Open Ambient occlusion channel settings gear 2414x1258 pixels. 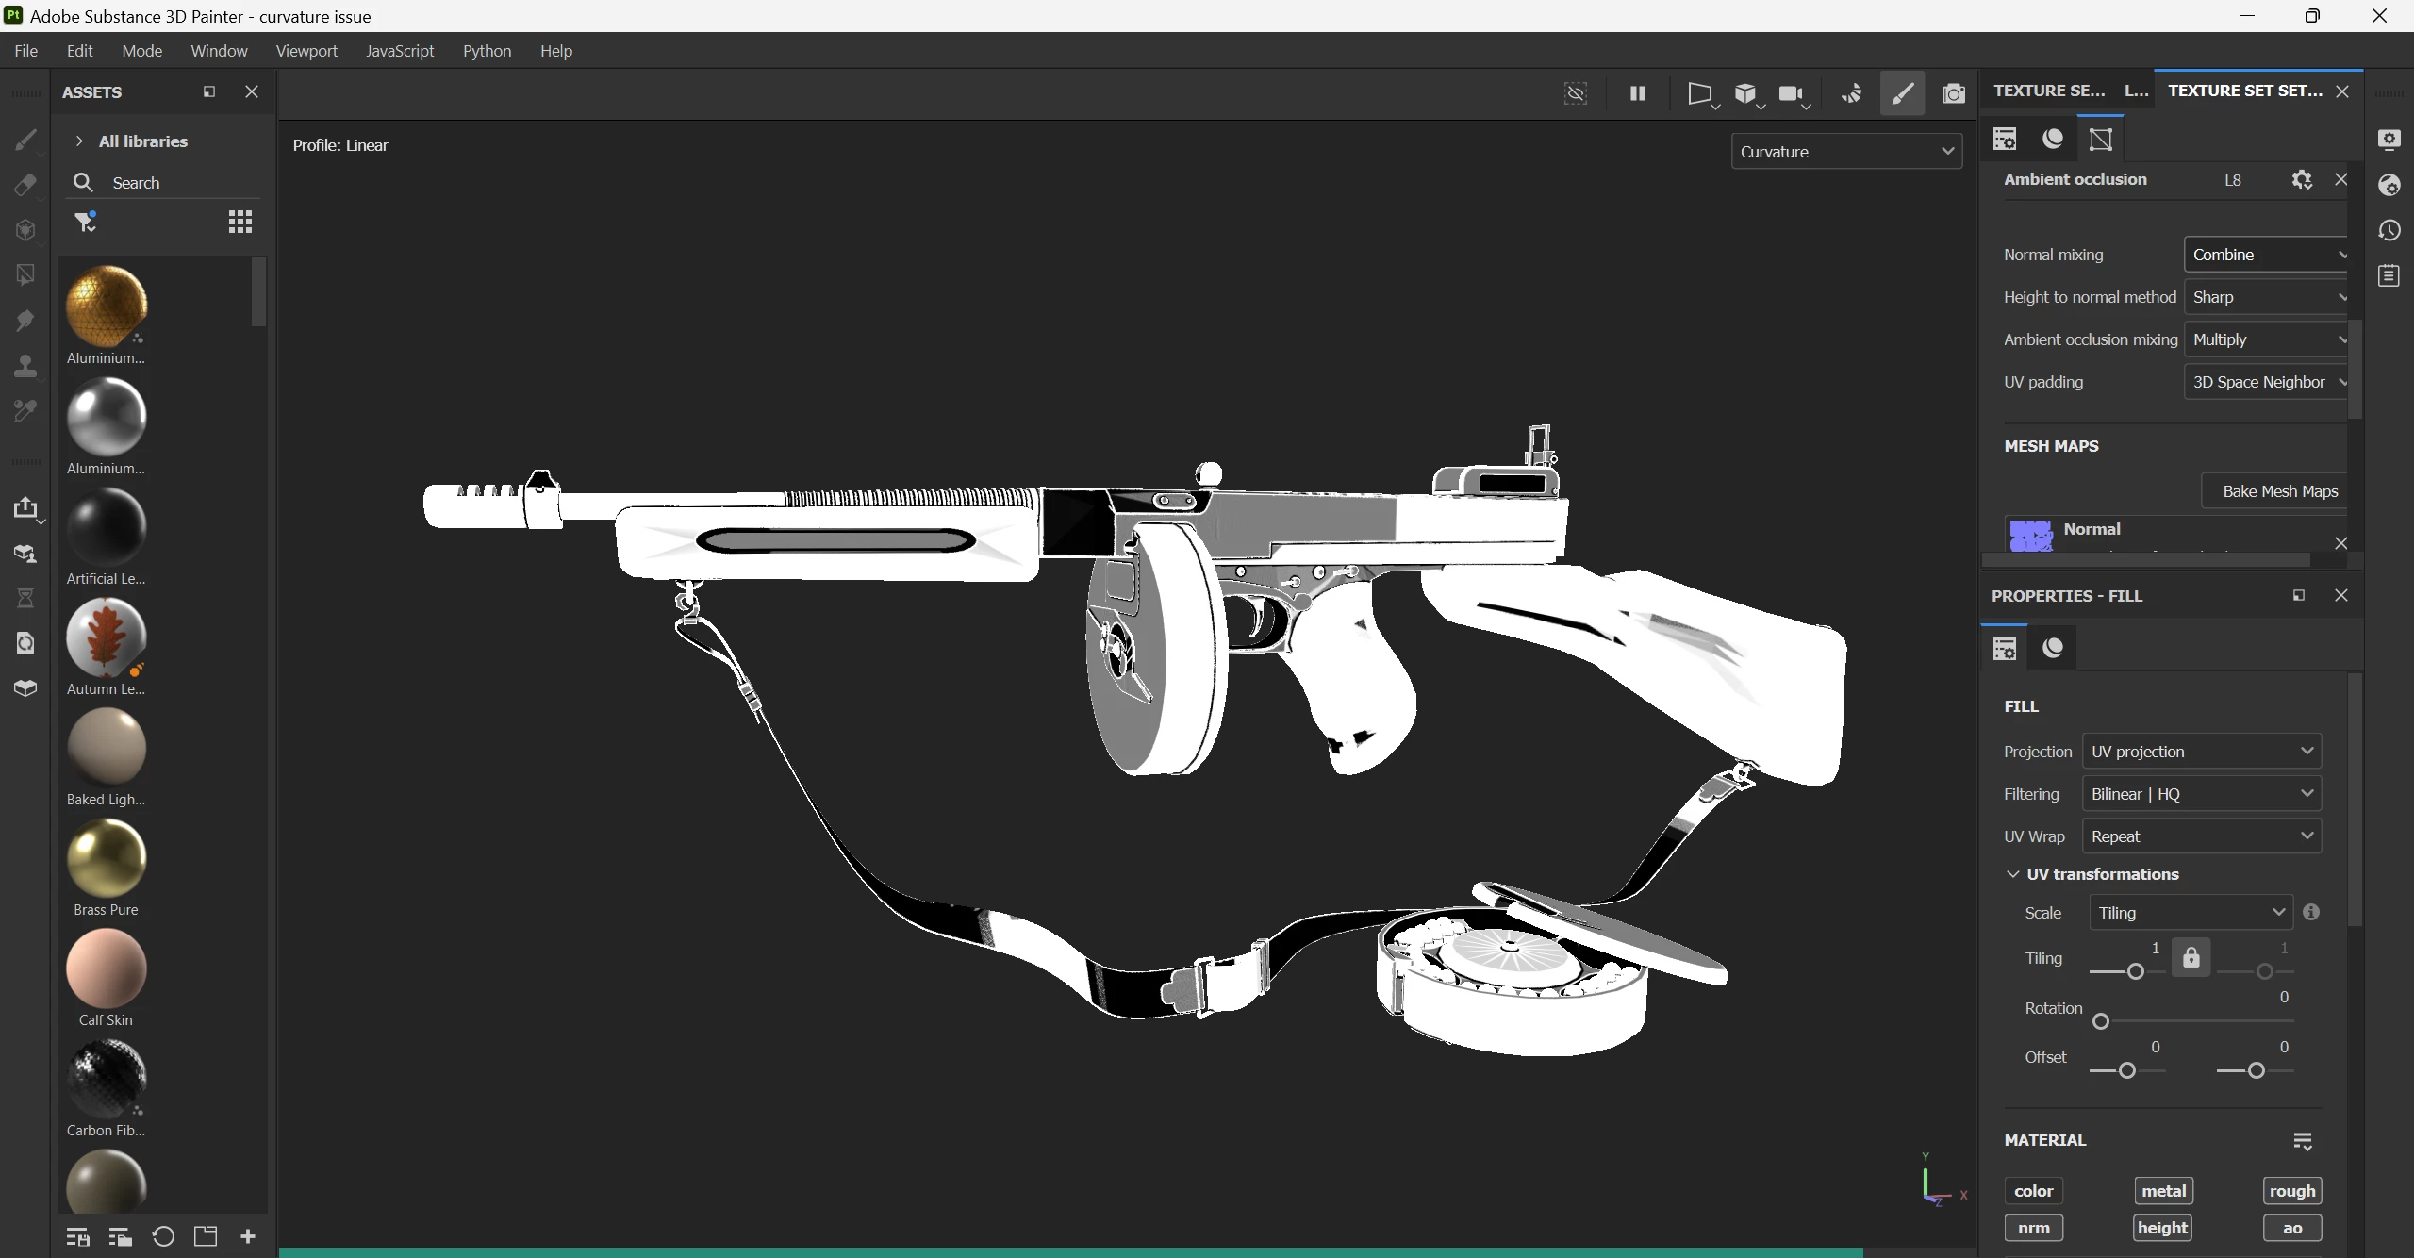click(2302, 179)
